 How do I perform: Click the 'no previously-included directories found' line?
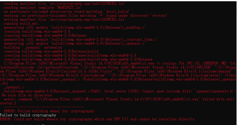67,11
